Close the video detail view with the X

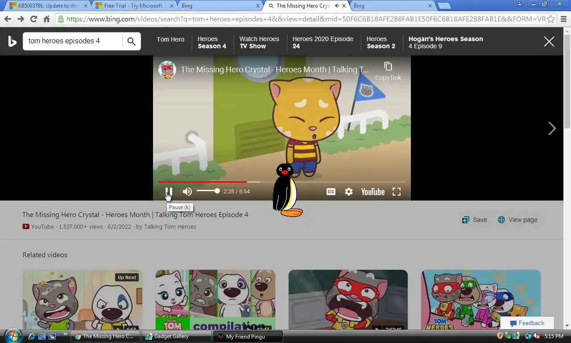(549, 42)
